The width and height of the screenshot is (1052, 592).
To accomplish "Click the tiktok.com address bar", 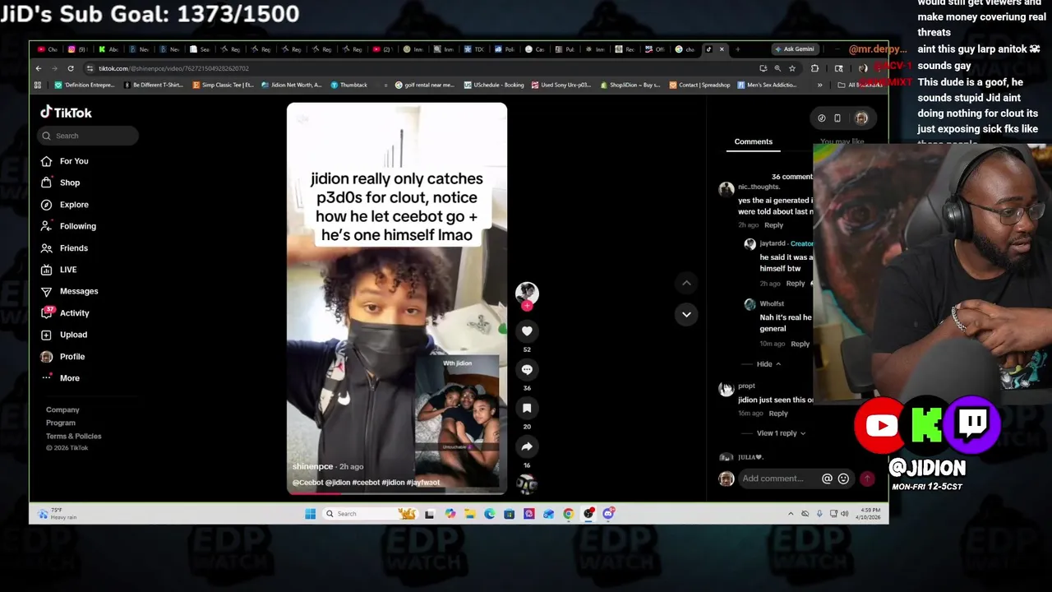I will tap(419, 68).
